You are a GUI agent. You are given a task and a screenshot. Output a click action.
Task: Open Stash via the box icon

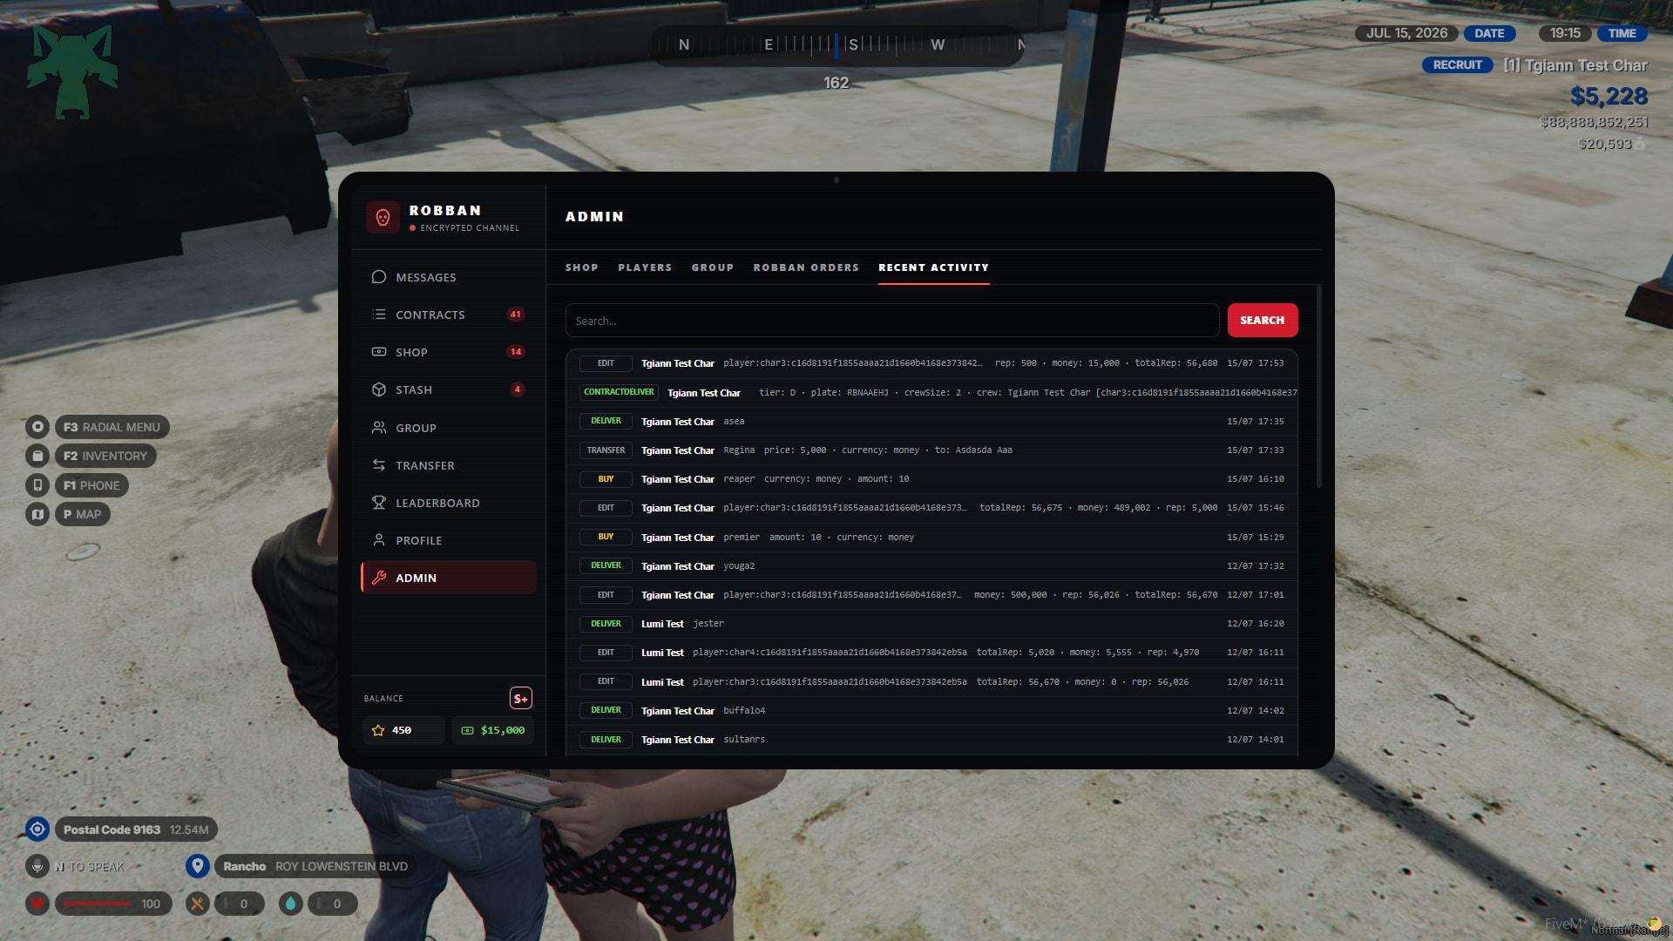click(379, 389)
